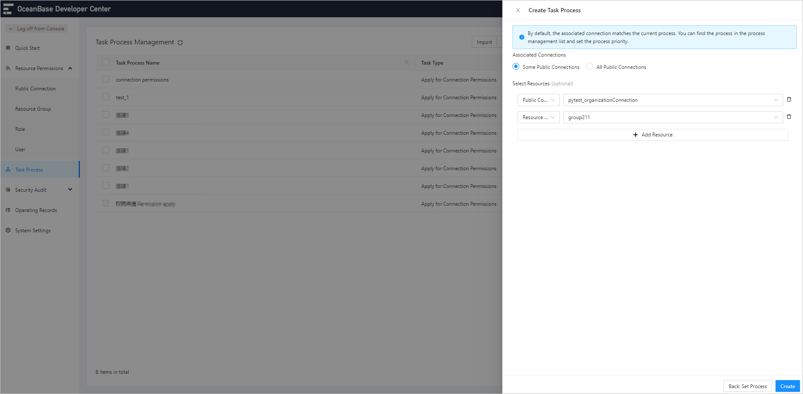Image resolution: width=803 pixels, height=394 pixels.
Task: Refresh the Task Process Management list
Action: click(x=180, y=42)
